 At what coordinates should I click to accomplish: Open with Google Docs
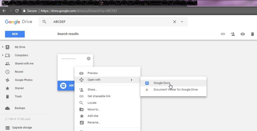pos(173,83)
